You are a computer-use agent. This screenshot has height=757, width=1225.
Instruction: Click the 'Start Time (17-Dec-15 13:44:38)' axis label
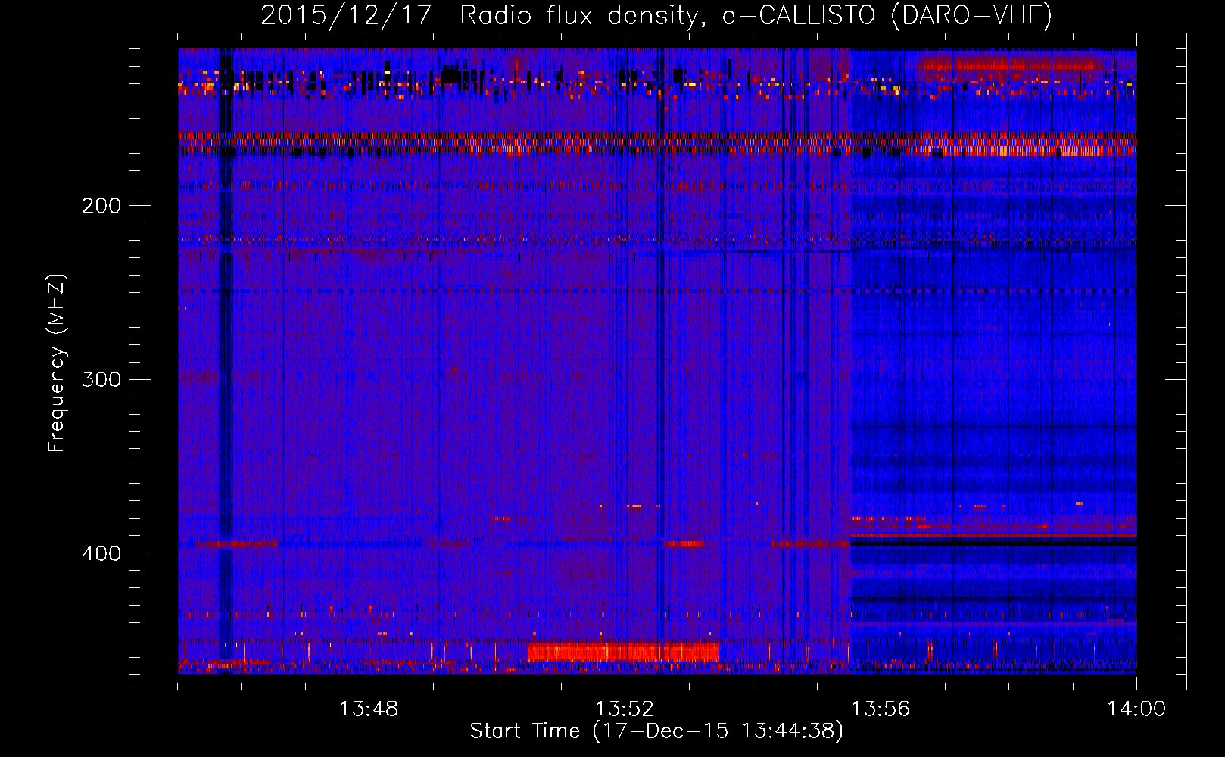tap(656, 731)
